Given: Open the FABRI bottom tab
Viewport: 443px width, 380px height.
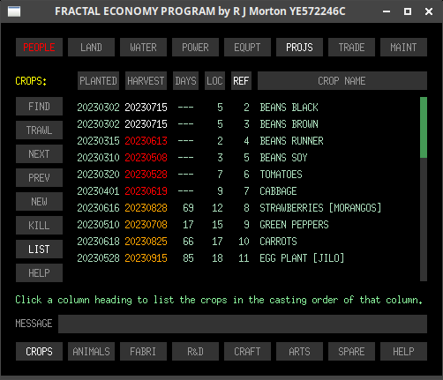Looking at the screenshot, I should point(143,351).
